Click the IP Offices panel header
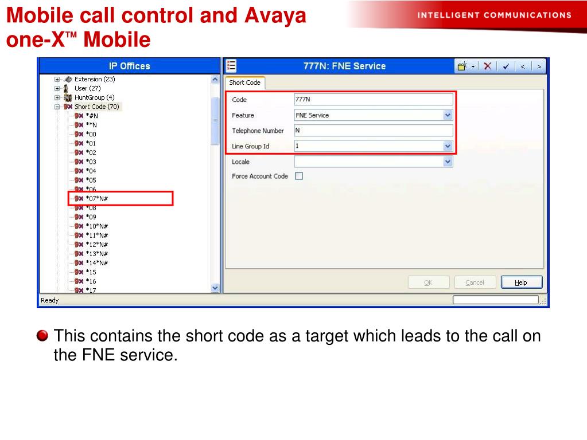Screen dimensions: 587x440 click(130, 66)
